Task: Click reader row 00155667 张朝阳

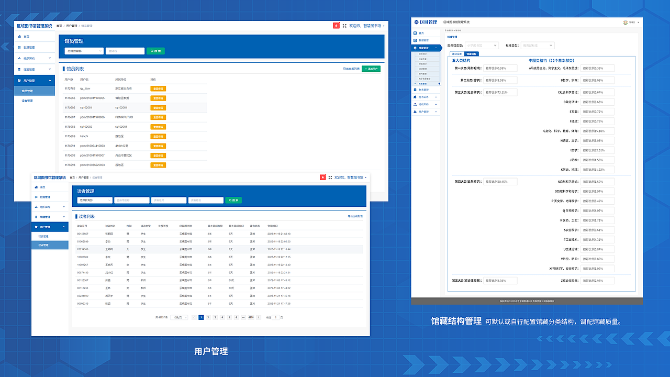Action: [218, 234]
